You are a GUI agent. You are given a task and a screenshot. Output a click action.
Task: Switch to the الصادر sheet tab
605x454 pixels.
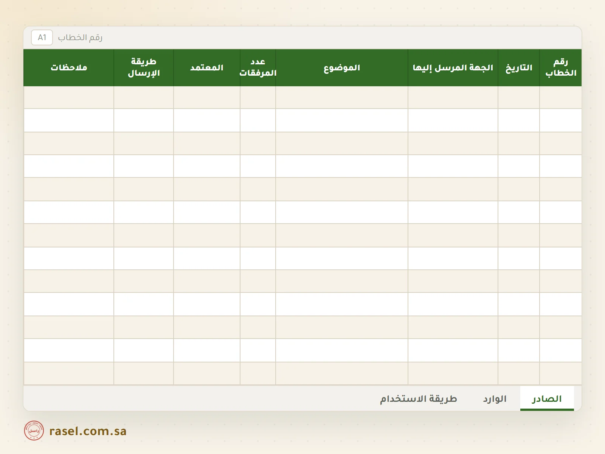click(x=547, y=399)
